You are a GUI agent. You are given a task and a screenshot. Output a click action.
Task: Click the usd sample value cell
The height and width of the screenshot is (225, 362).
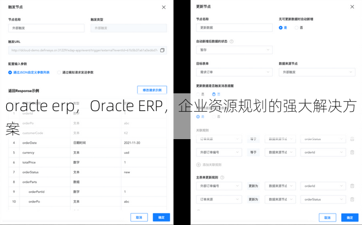pos(144,152)
